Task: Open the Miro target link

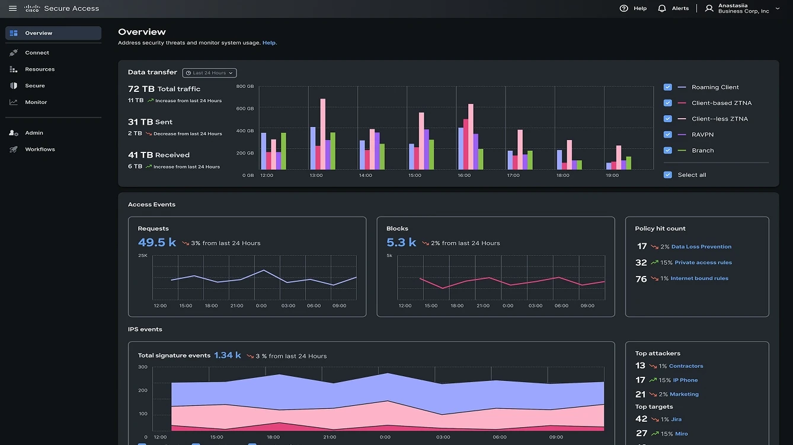Action: [x=681, y=434]
